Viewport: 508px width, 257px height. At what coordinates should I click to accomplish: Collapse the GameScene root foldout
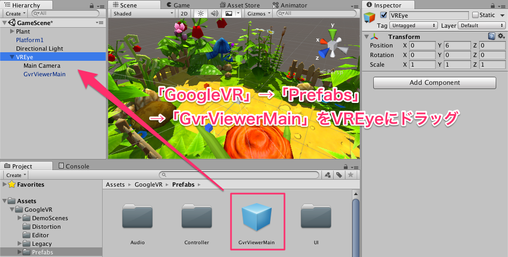point(4,22)
